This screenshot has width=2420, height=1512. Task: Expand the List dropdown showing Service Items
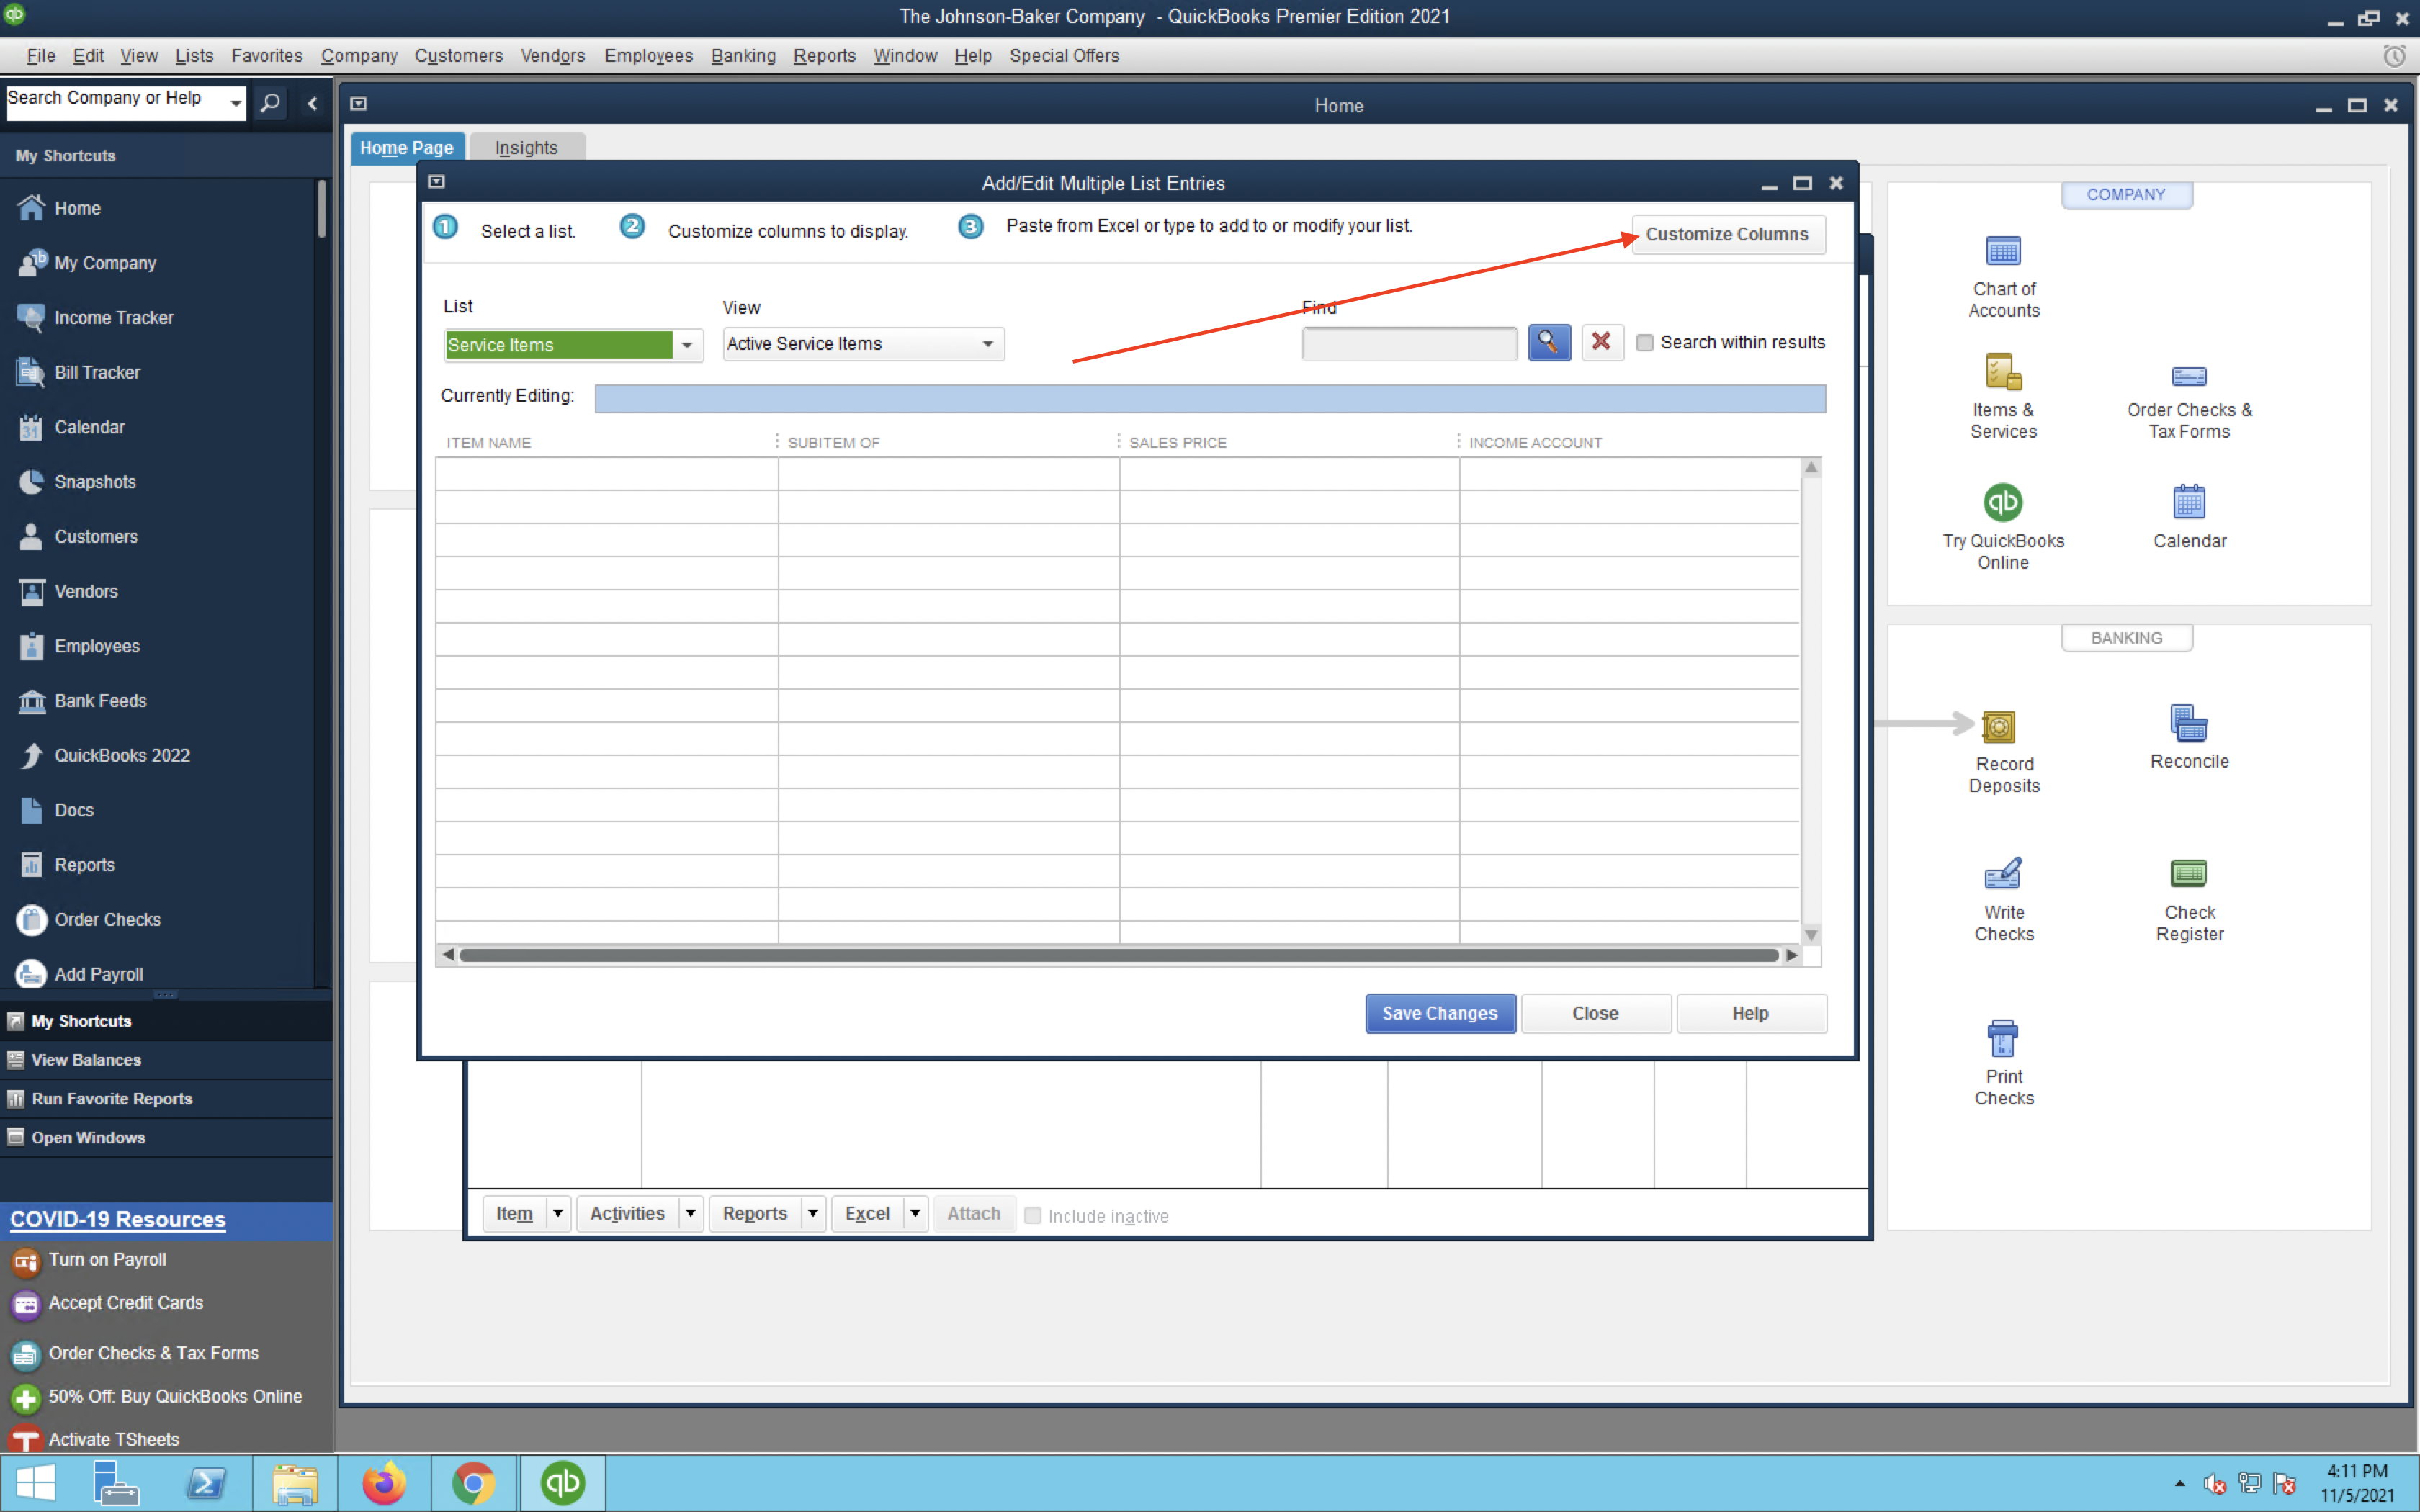coord(687,345)
